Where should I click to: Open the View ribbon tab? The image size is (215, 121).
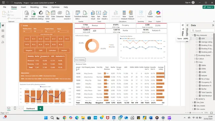pos(45,7)
